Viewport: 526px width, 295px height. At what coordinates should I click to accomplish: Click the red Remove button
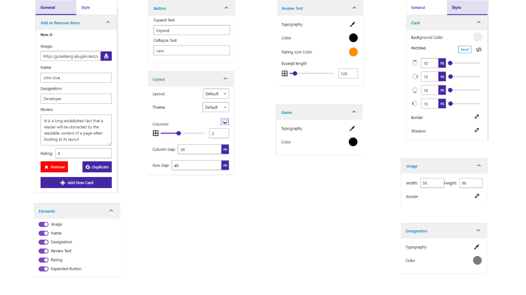pyautogui.click(x=54, y=167)
